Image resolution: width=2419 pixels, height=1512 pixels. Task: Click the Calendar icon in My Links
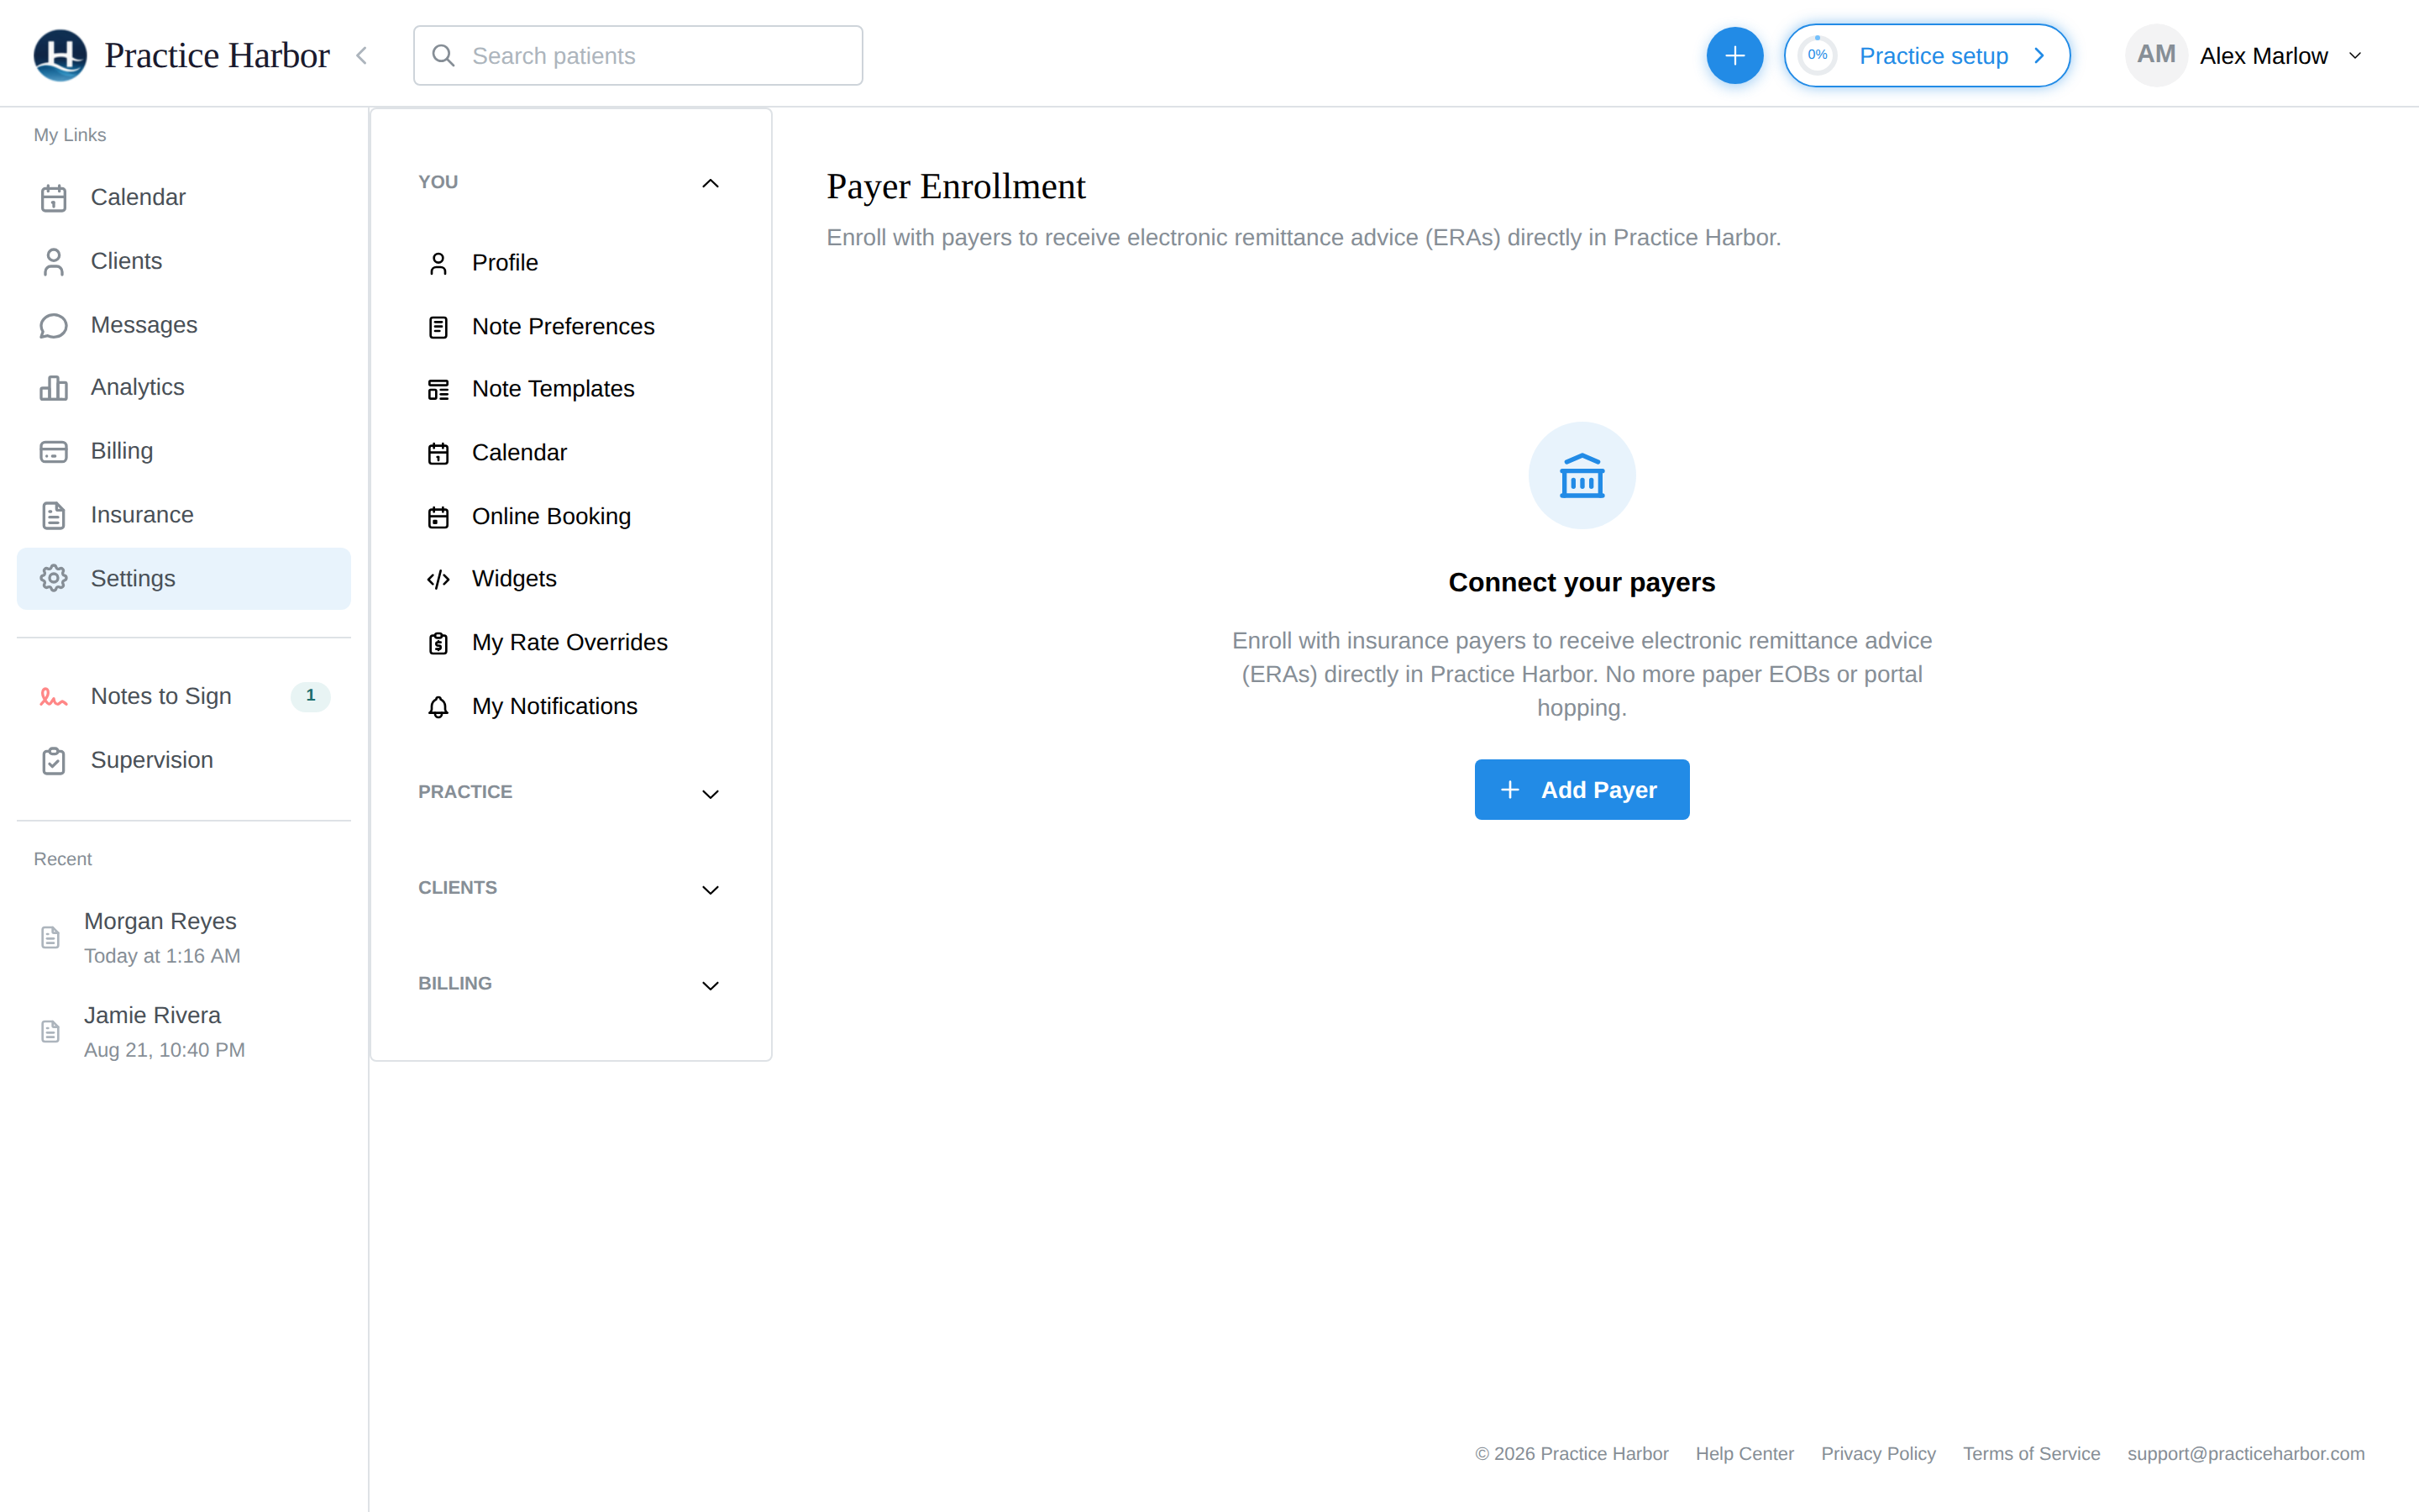point(54,198)
